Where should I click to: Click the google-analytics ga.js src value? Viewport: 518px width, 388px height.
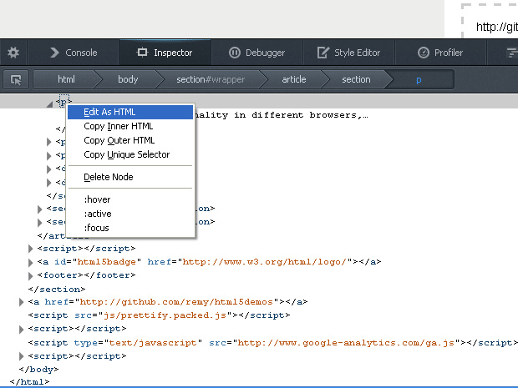coord(346,343)
